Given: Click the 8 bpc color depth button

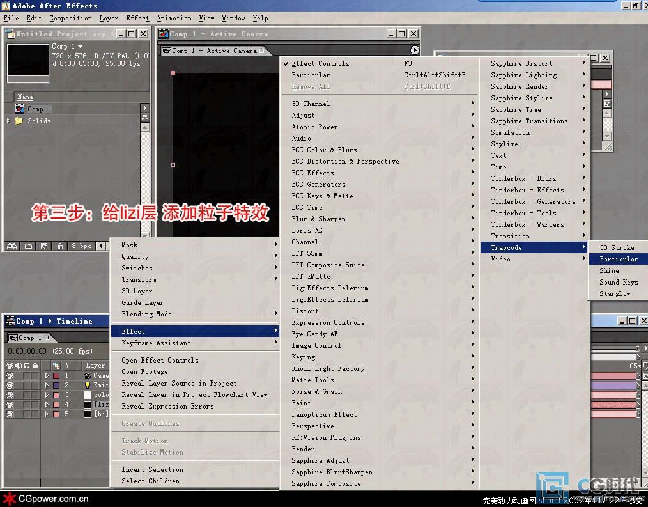Looking at the screenshot, I should [x=81, y=246].
